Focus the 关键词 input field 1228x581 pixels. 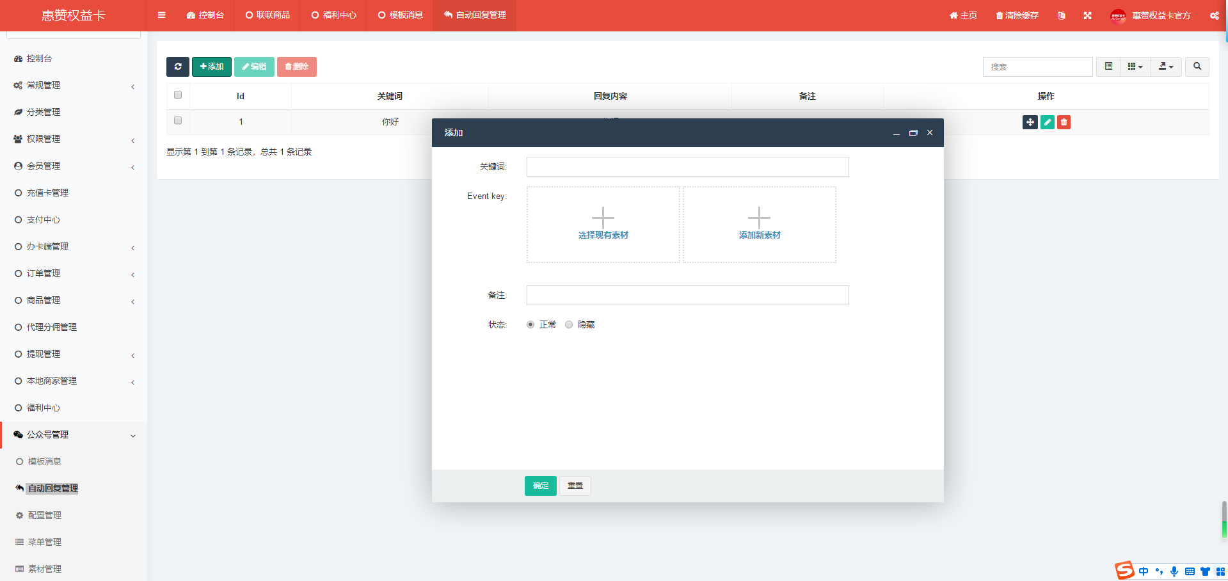click(x=688, y=167)
